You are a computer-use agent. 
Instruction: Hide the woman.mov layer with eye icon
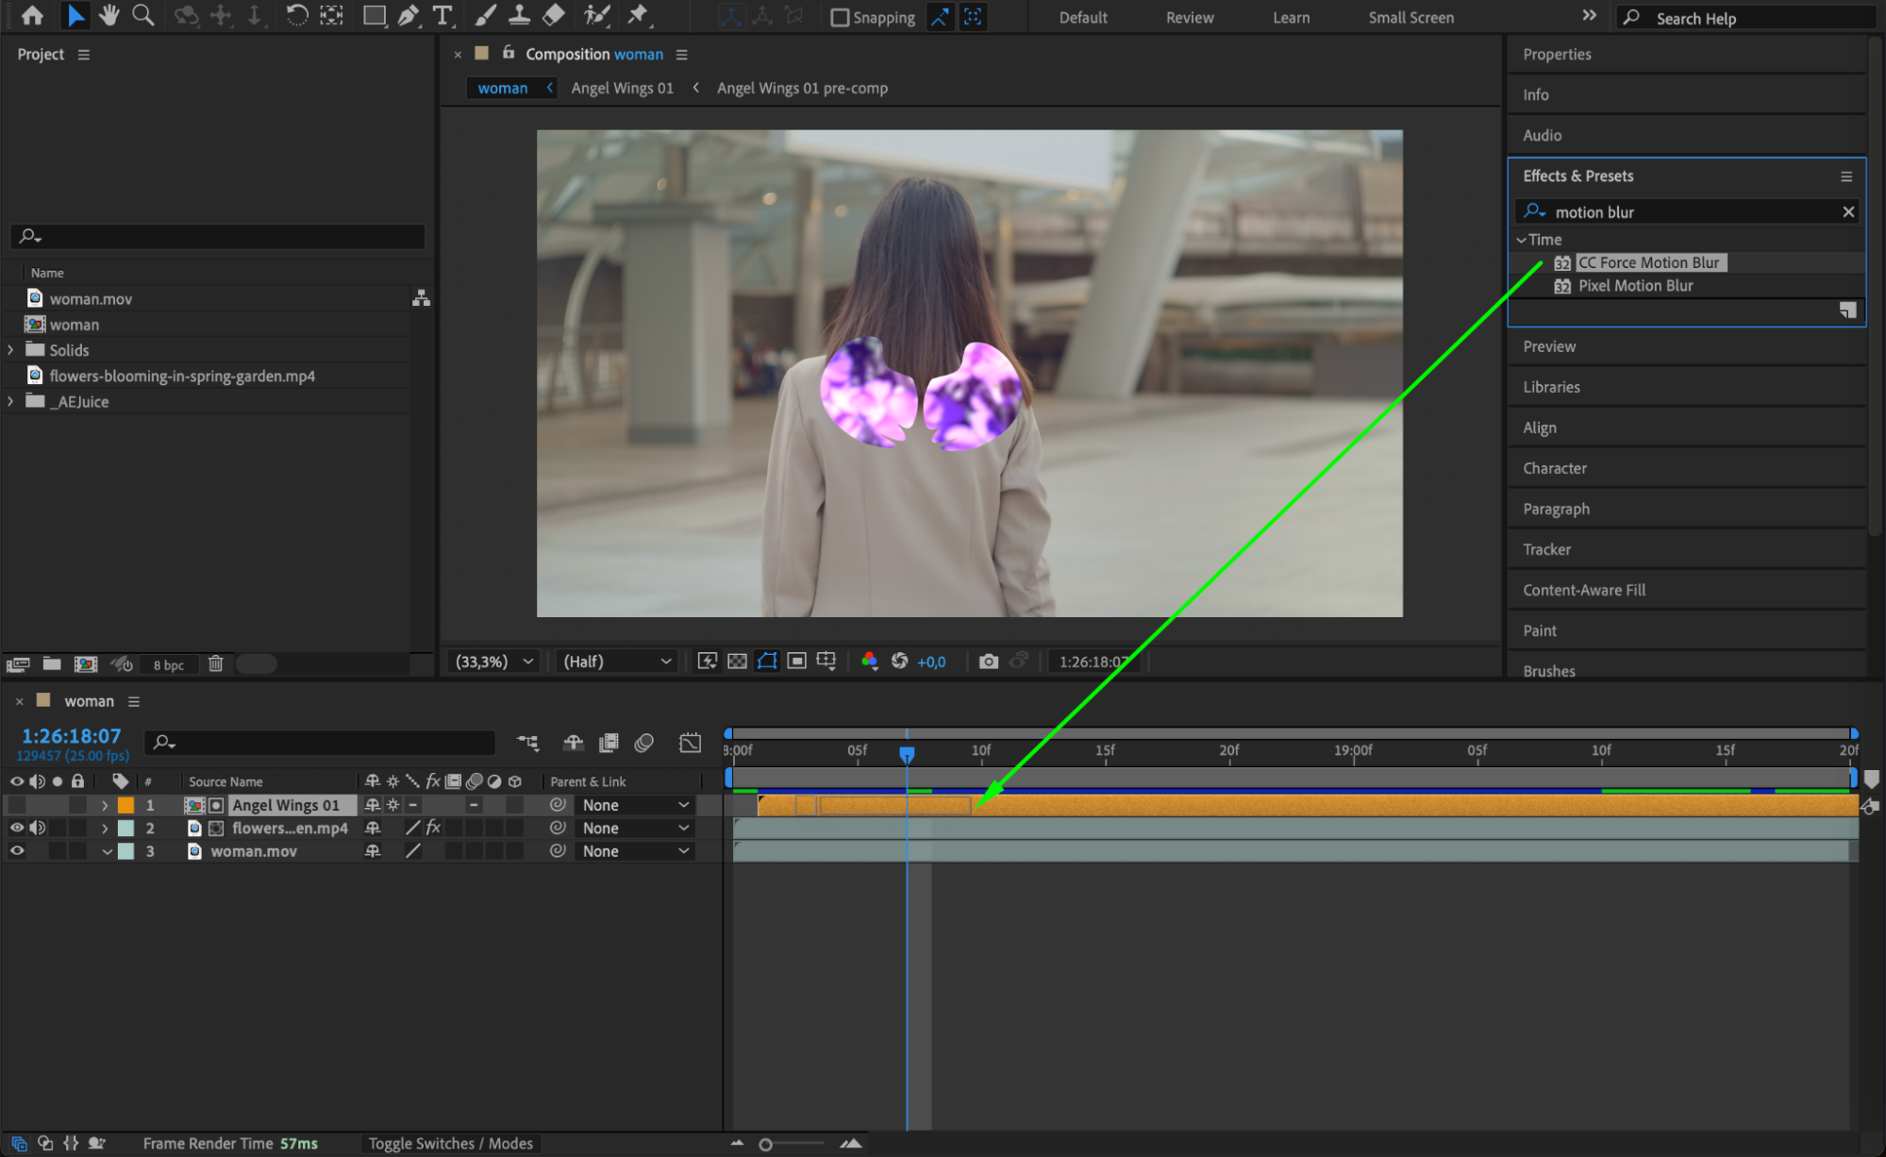[x=17, y=851]
